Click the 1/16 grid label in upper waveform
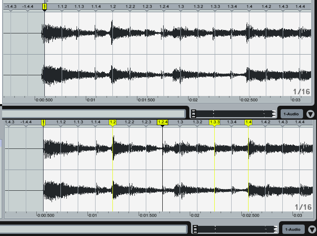This screenshot has width=317, height=236. click(302, 92)
